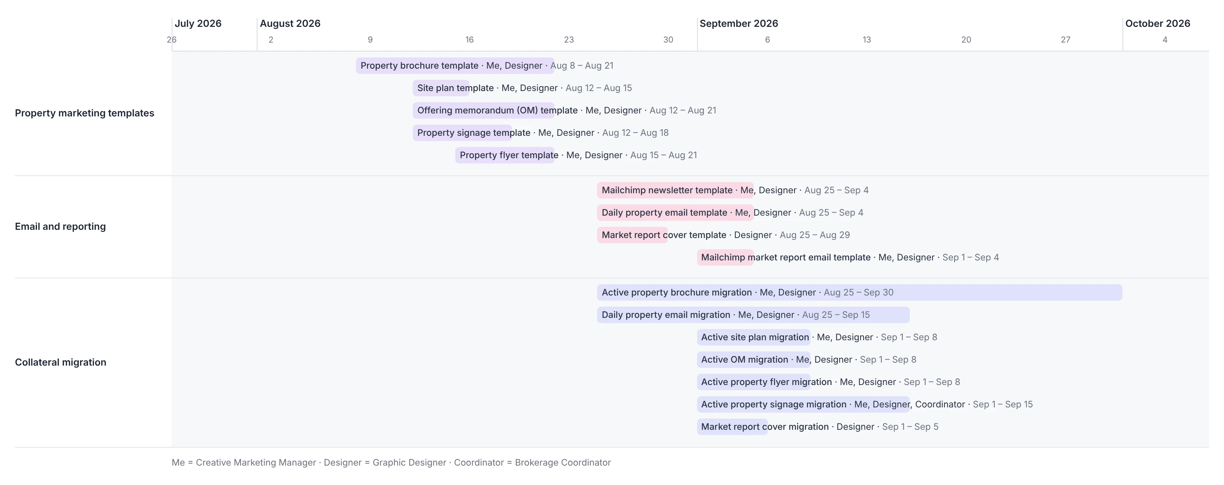Click the September 2026 month header
The width and height of the screenshot is (1224, 485).
pyautogui.click(x=739, y=23)
